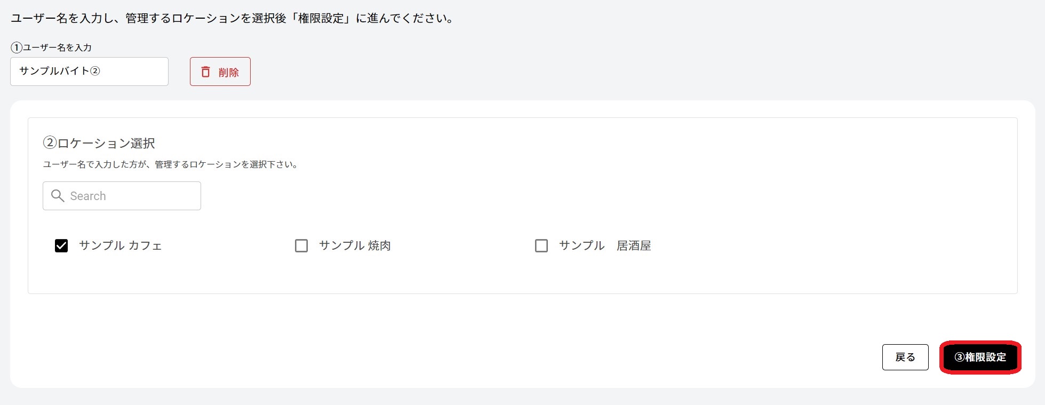Click the サンプル カフェ label text
Image resolution: width=1045 pixels, height=405 pixels.
[121, 245]
